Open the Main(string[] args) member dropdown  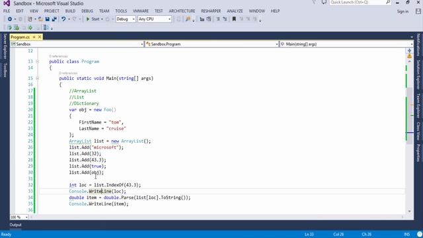click(346, 44)
